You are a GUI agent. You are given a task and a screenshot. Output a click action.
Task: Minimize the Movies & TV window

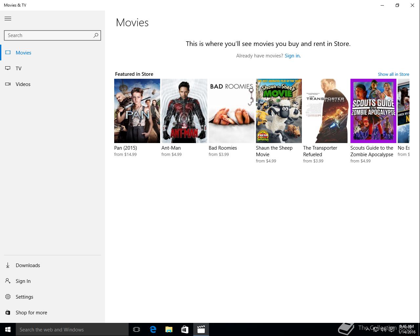382,5
